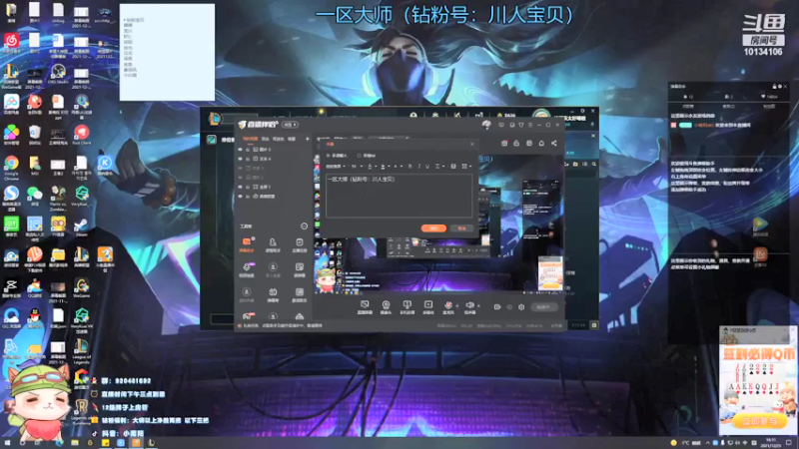The image size is (799, 449).
Task: Toggle the lock icon on 图片 3 layer
Action: (x=248, y=150)
